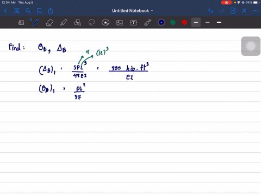This screenshot has height=195, width=261.
Task: Tap the 920 kip·ft³ result
Action: [x=130, y=68]
